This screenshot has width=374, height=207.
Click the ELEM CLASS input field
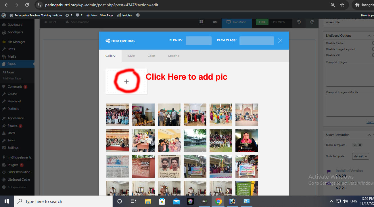256,41
